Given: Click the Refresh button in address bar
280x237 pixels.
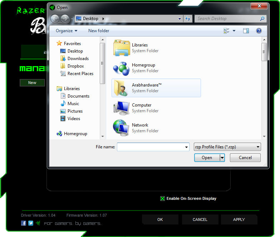Looking at the screenshot, I should 188,19.
